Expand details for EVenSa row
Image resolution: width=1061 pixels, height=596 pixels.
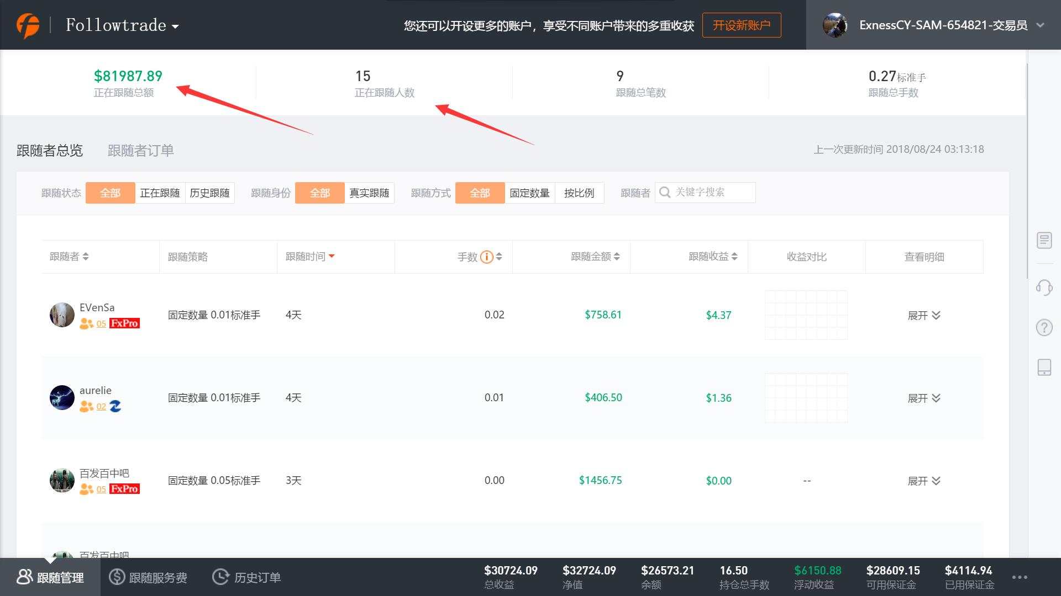pyautogui.click(x=923, y=315)
